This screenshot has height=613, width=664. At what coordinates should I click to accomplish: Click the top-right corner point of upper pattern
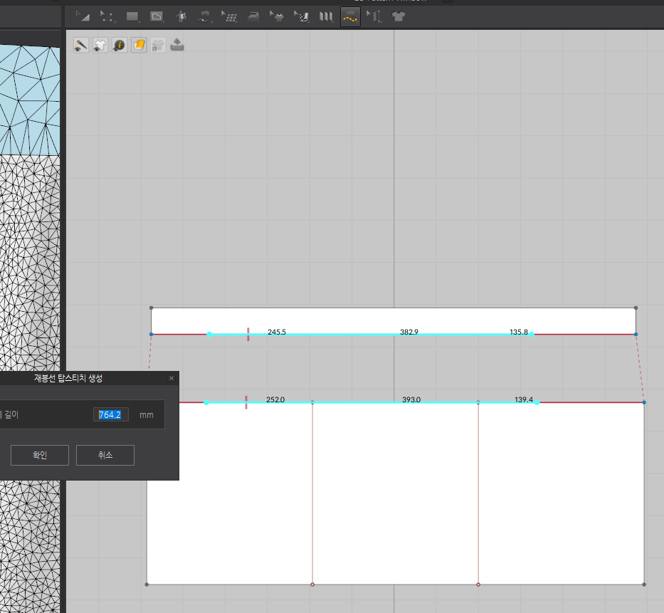pyautogui.click(x=636, y=308)
